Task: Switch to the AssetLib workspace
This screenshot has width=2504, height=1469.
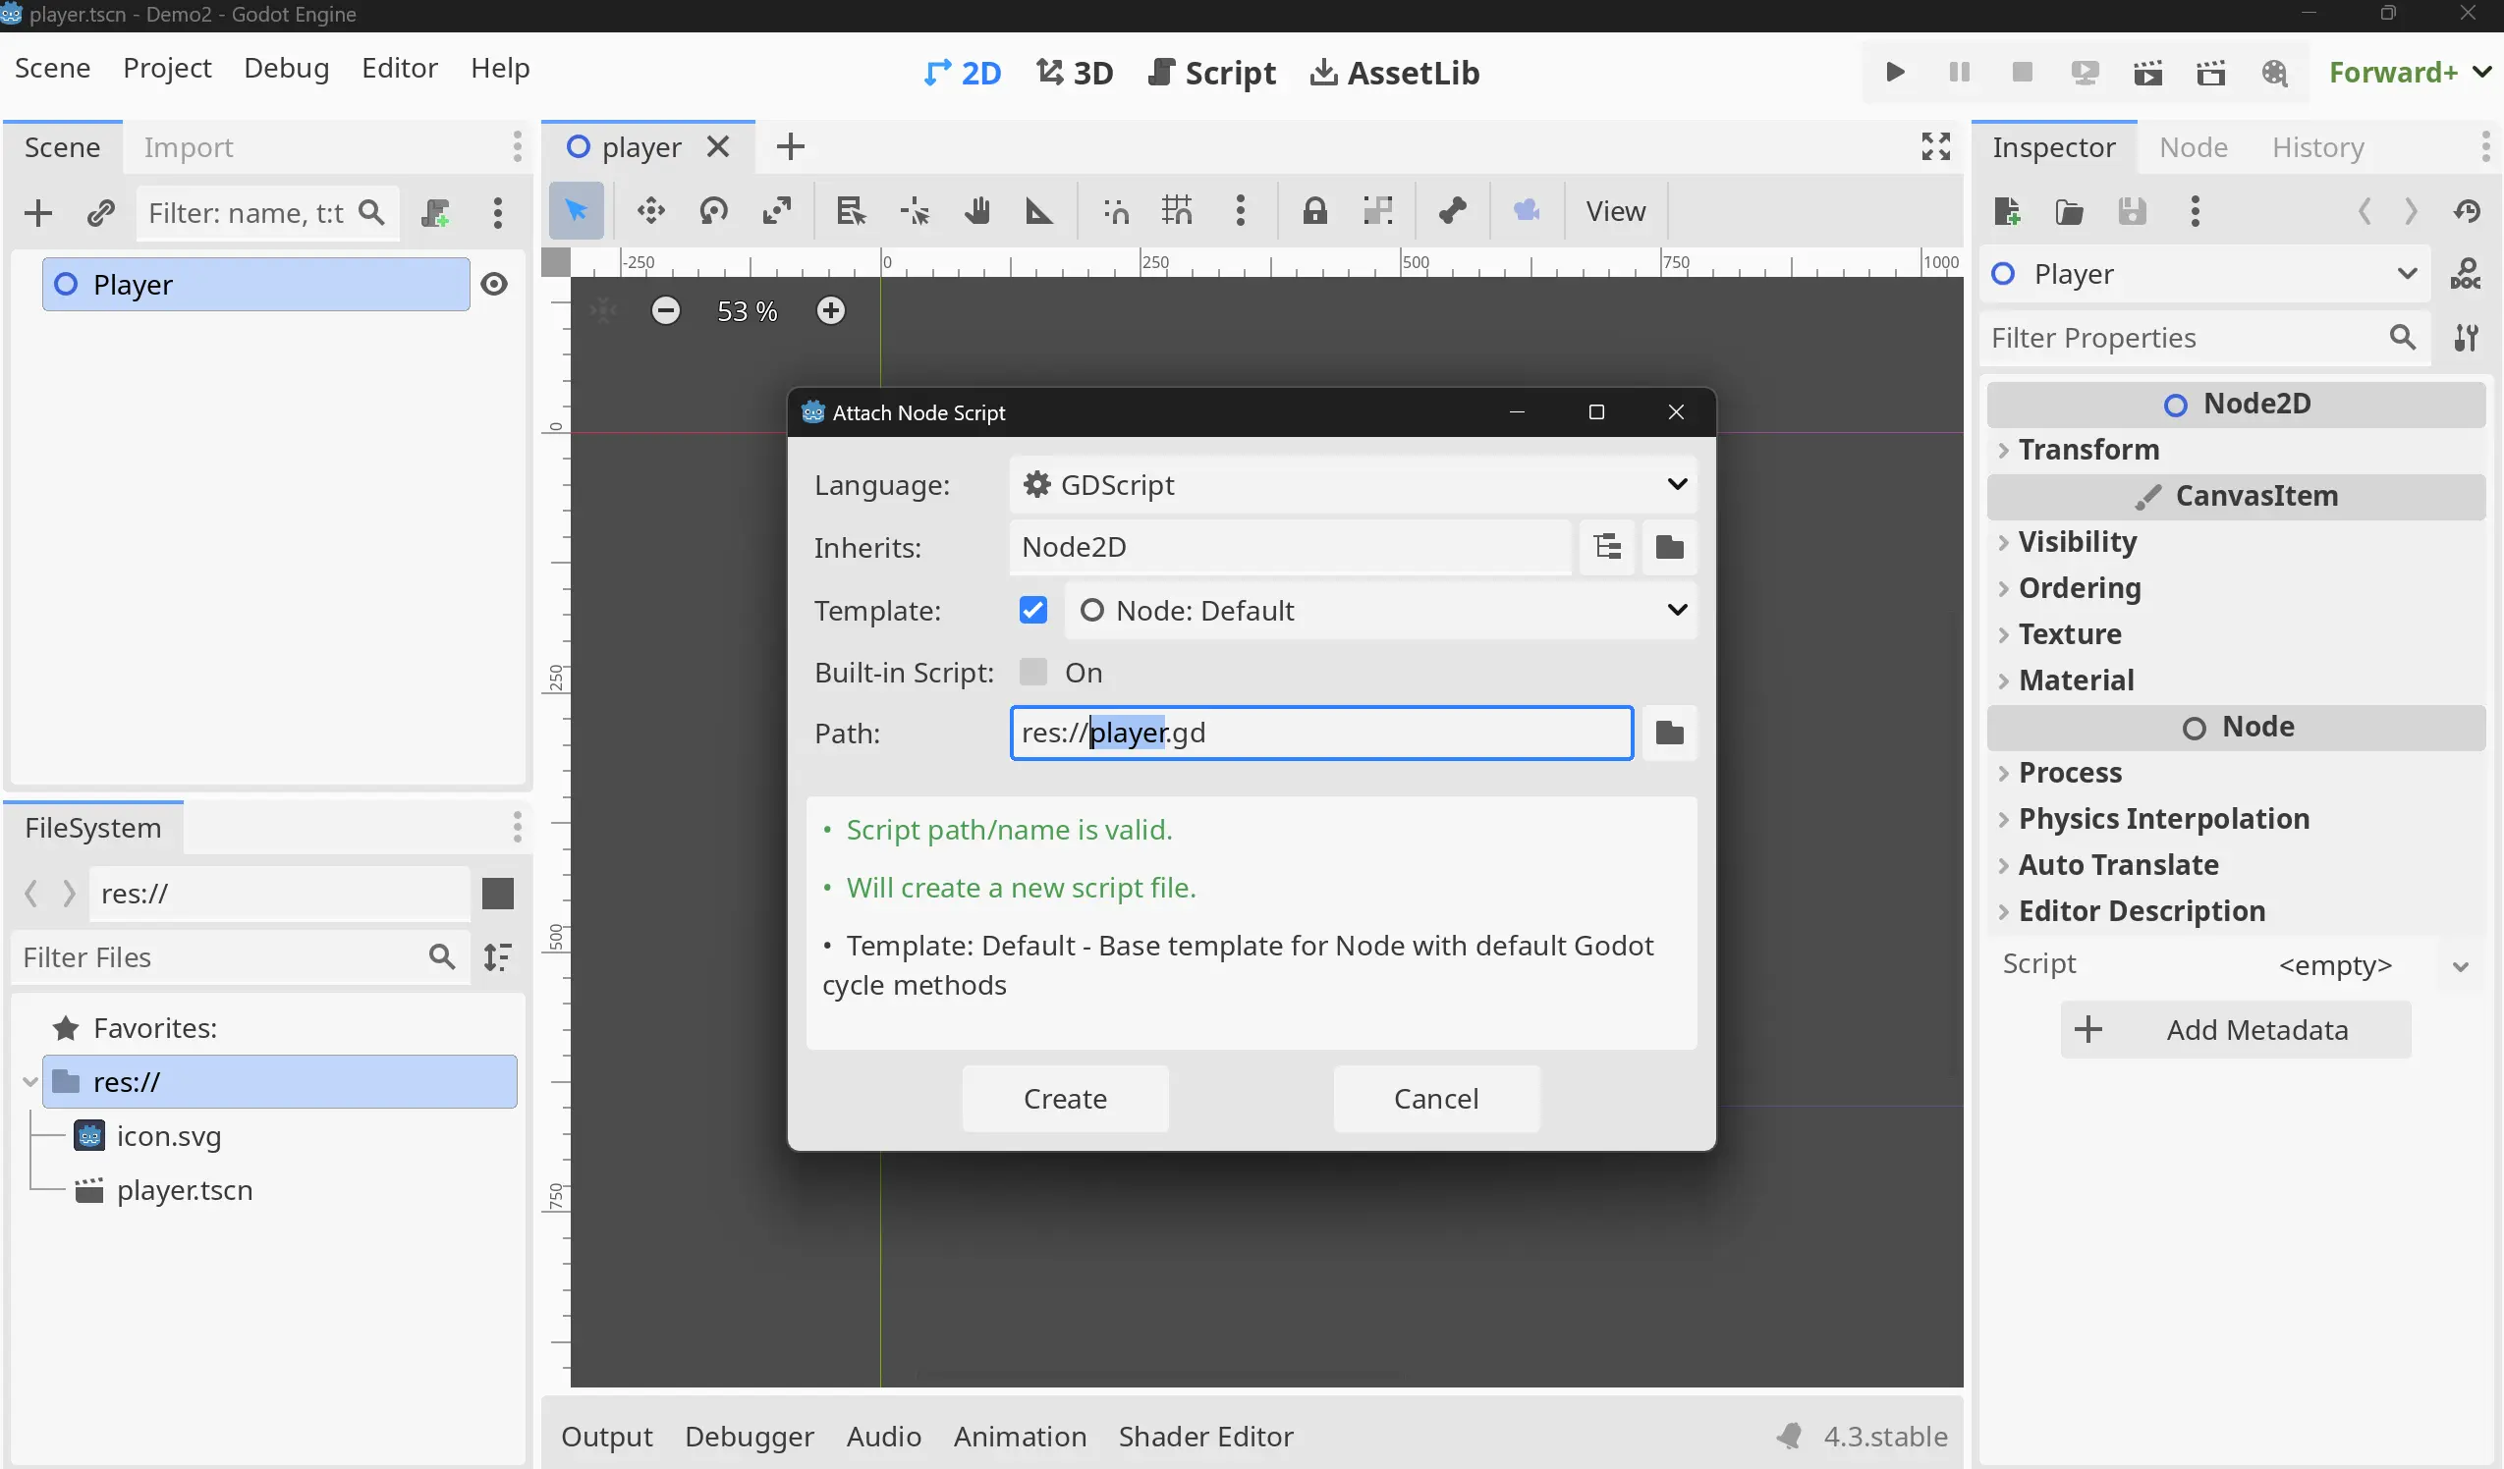Action: tap(1394, 73)
